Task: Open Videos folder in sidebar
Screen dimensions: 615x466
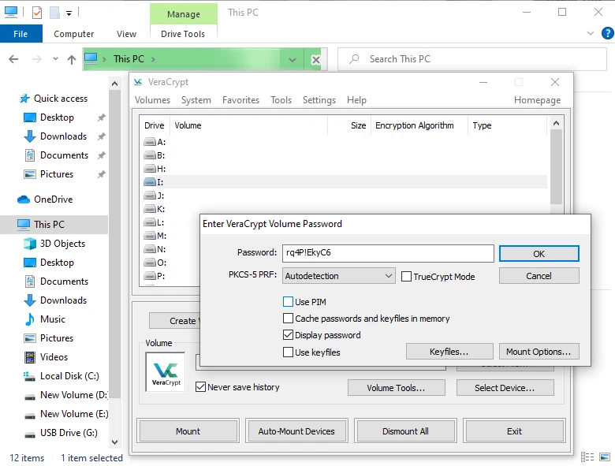Action: coord(46,357)
